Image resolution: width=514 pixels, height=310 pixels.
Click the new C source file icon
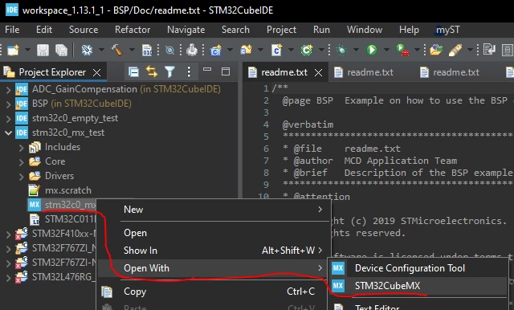point(276,50)
